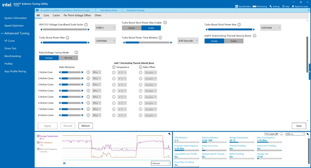Open 51 x dropdown for 3 Active Cores

tap(97, 85)
